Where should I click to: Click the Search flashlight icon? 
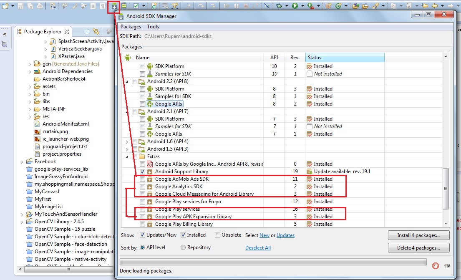[375, 5]
